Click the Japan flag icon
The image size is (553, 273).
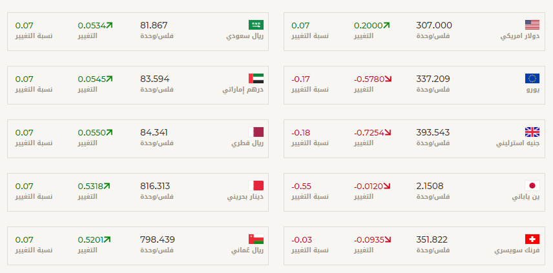[532, 185]
